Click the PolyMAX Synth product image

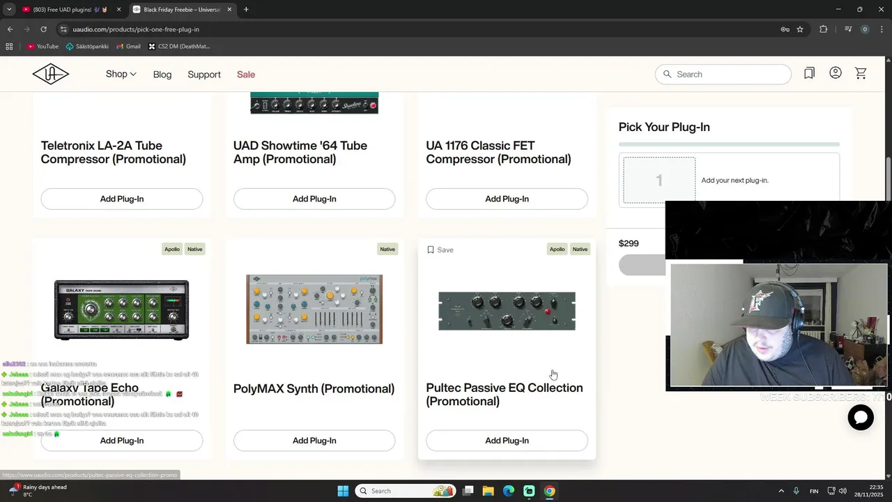(x=314, y=309)
